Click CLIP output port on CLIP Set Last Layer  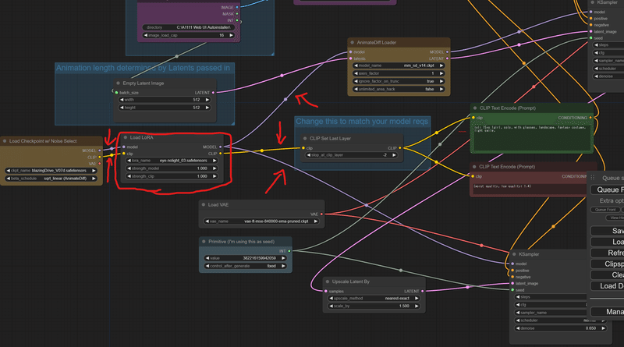pos(400,148)
